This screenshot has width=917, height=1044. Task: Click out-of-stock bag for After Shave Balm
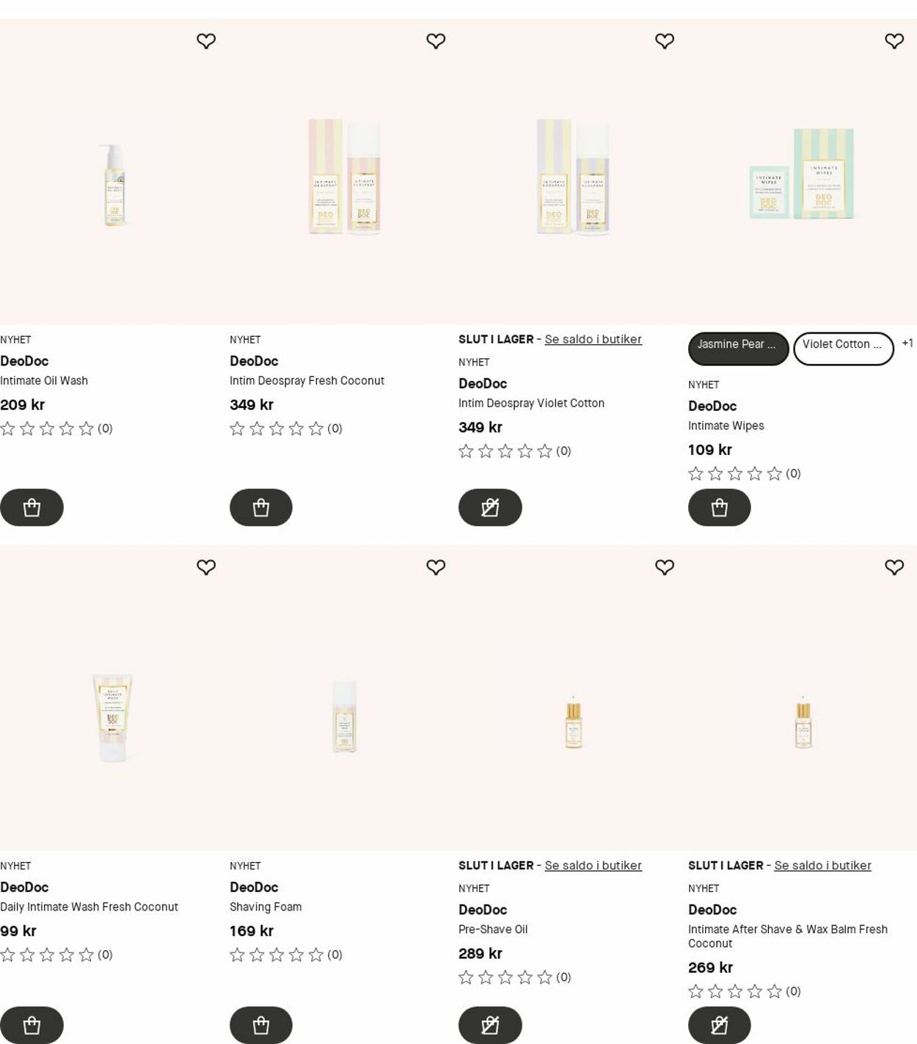pyautogui.click(x=720, y=1025)
